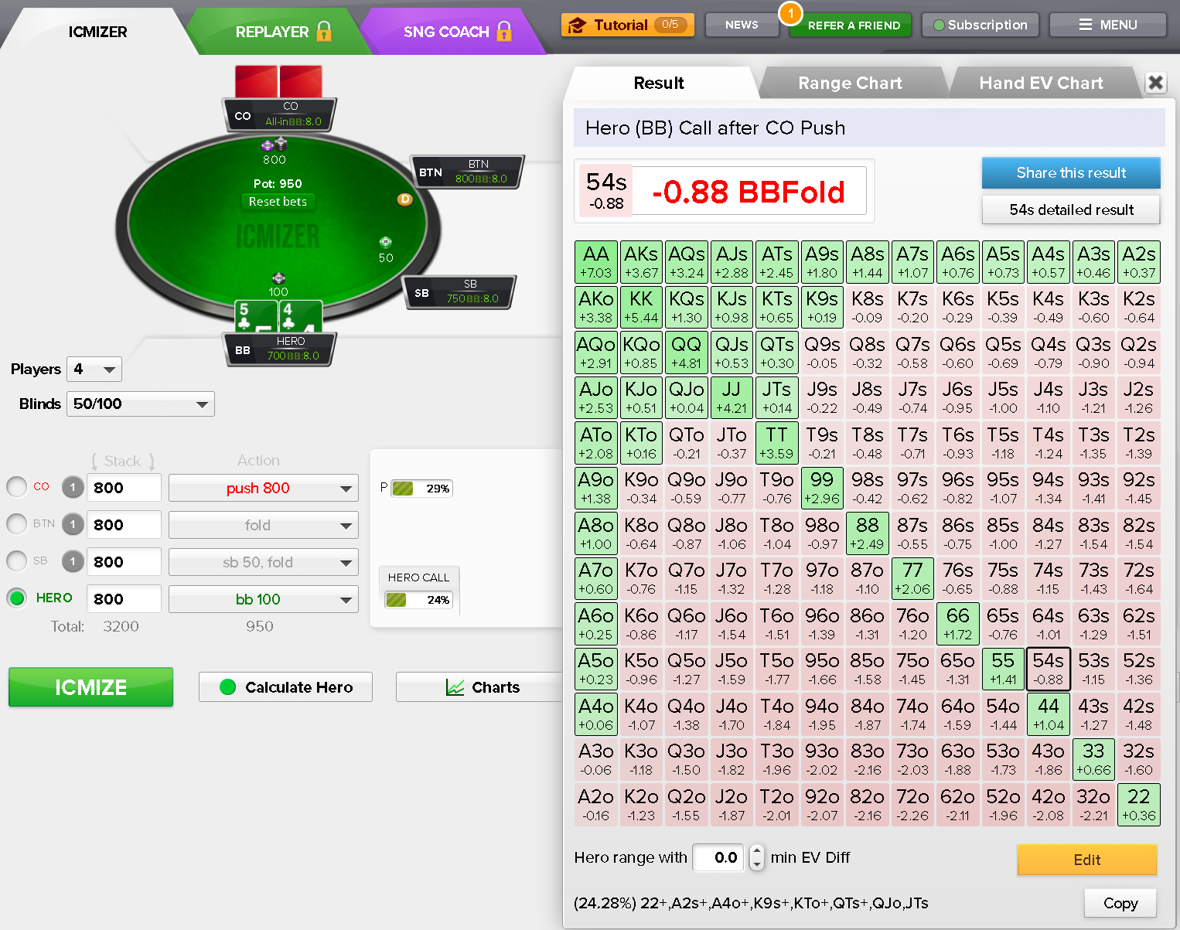Screen dimensions: 1180x930
Task: Click the dealer button chip on table
Action: (404, 199)
